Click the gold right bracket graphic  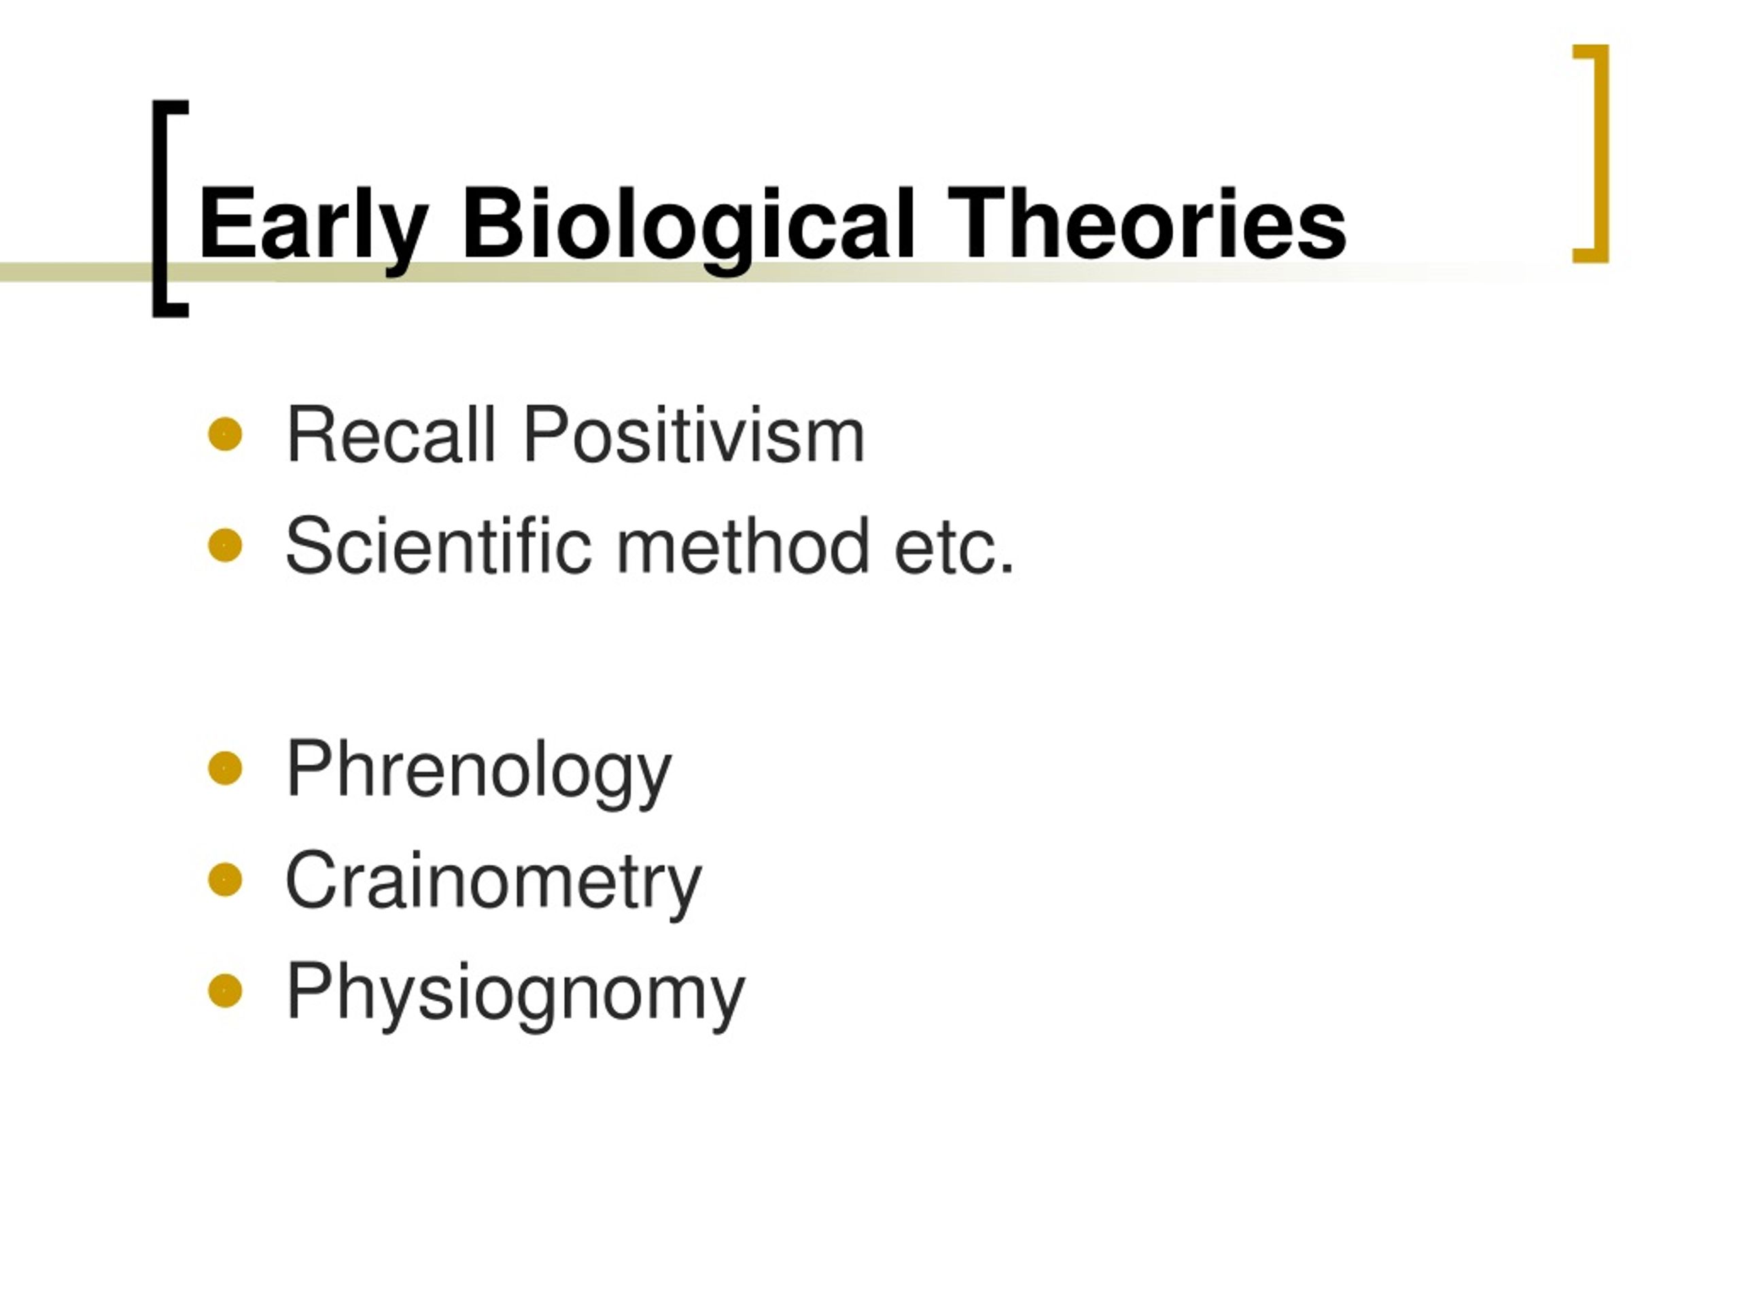tap(1590, 154)
